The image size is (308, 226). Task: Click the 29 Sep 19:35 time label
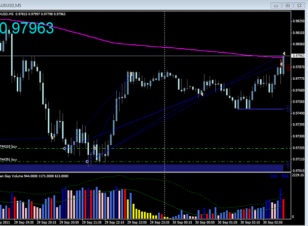24,223
